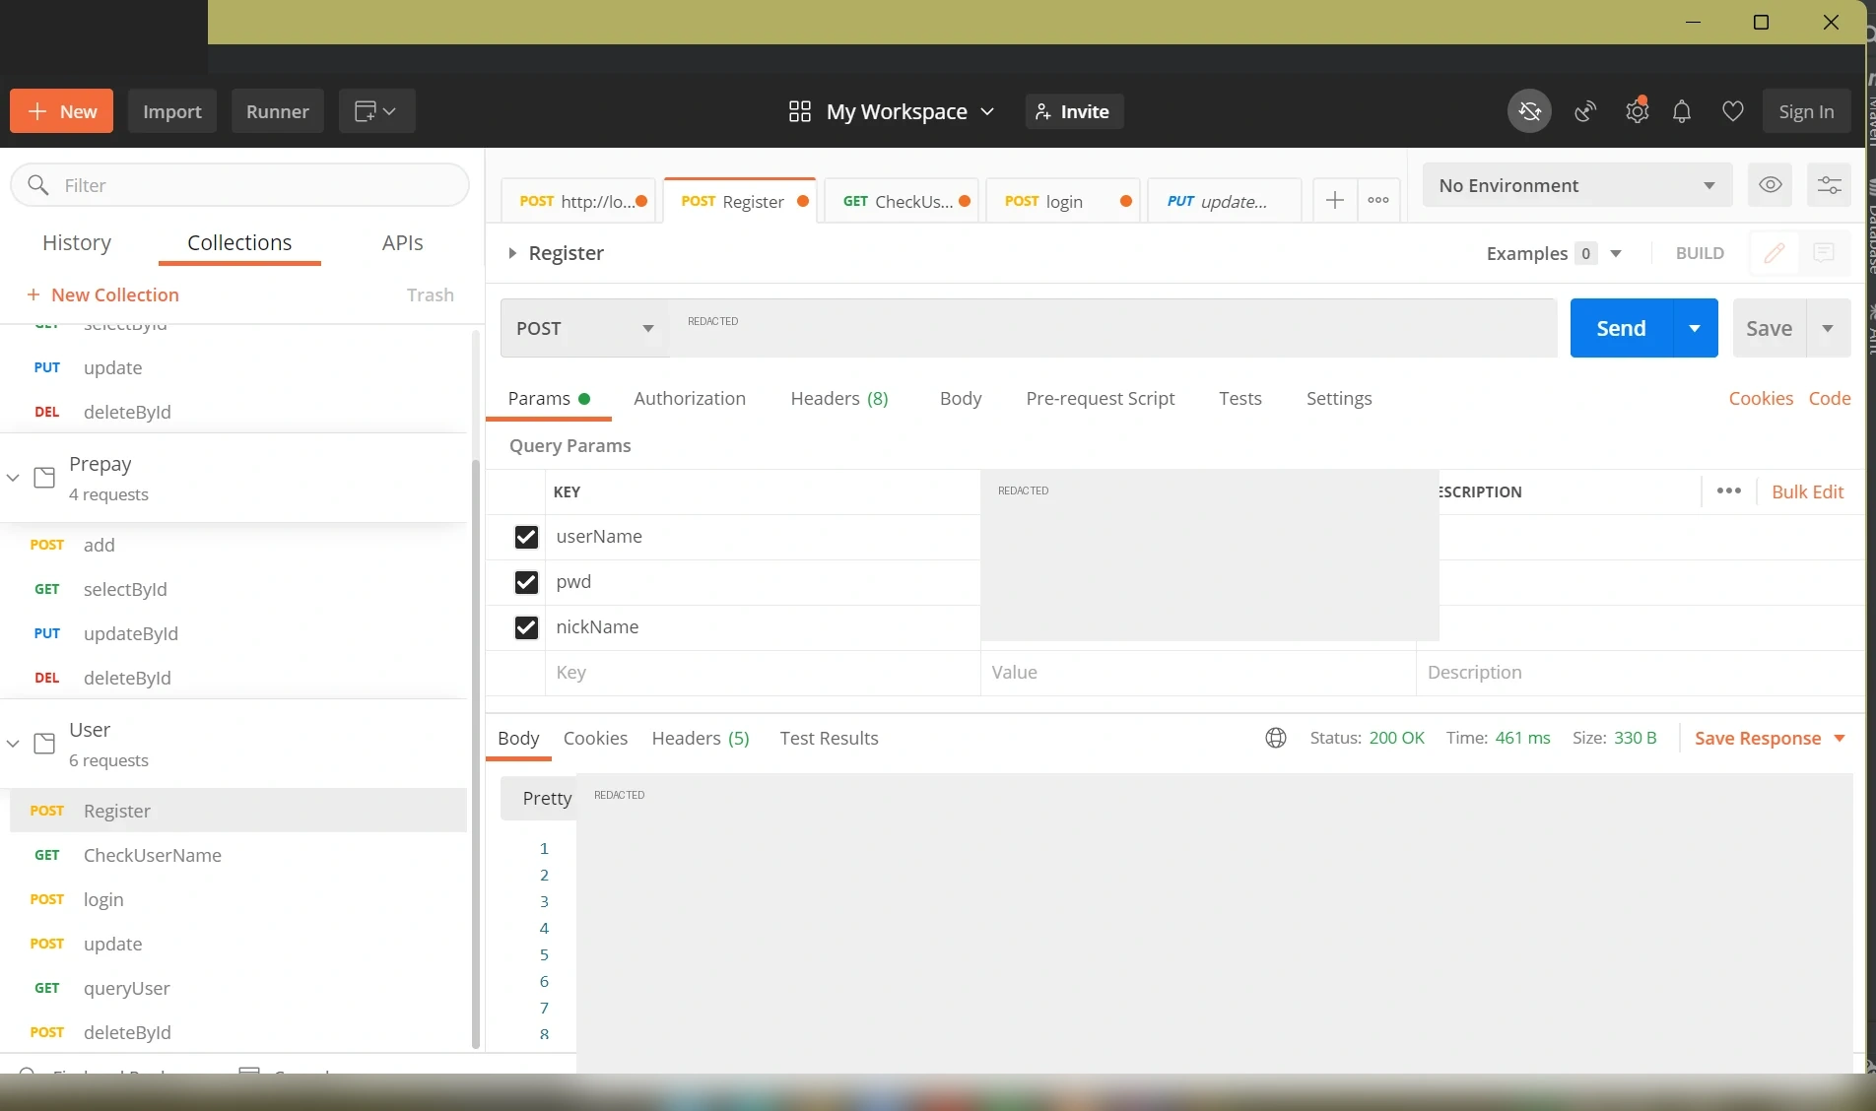Click the sync status icon
Viewport: 1876px width, 1111px height.
1529,111
